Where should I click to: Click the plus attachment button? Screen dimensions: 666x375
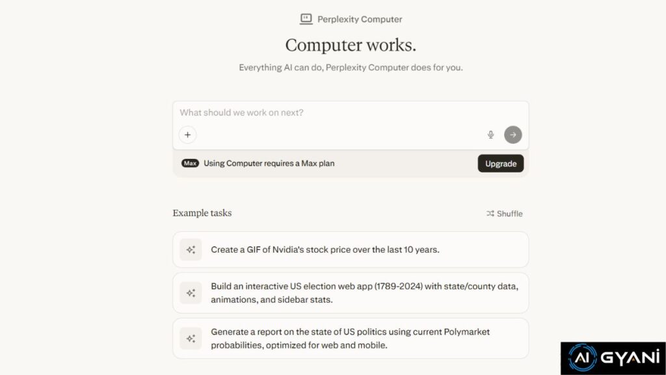click(187, 135)
